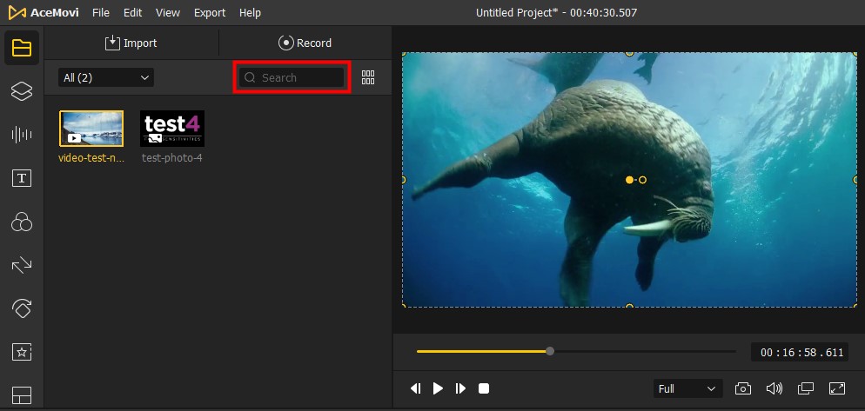
Task: Open the Transitions panel in sidebar
Action: [x=21, y=266]
